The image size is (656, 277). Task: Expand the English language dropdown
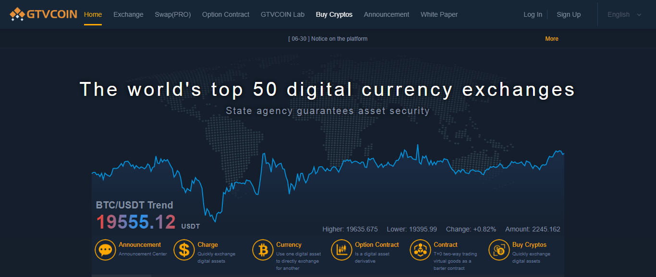[619, 14]
